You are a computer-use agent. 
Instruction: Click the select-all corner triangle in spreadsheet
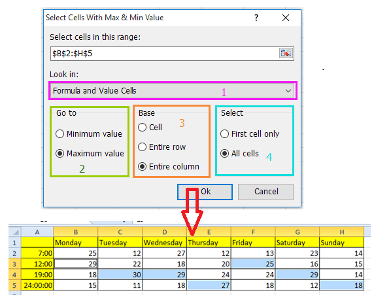(16, 232)
